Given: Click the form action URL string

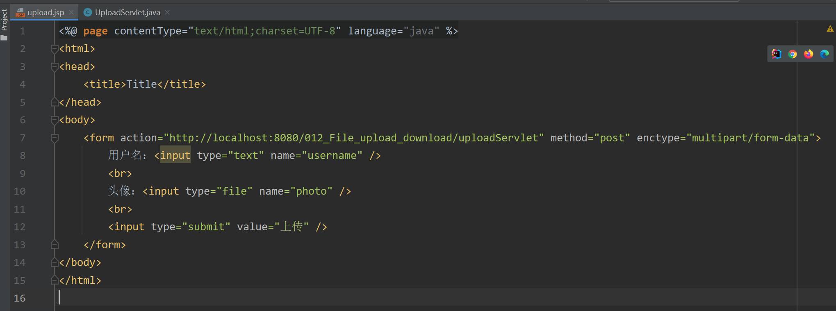Looking at the screenshot, I should [x=354, y=138].
